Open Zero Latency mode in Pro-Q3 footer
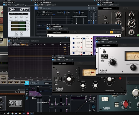 [x=30, y=79]
